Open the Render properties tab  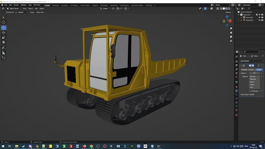[237, 61]
